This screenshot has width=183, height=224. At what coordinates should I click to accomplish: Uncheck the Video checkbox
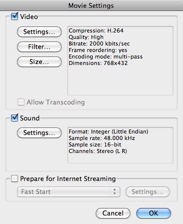(15, 16)
